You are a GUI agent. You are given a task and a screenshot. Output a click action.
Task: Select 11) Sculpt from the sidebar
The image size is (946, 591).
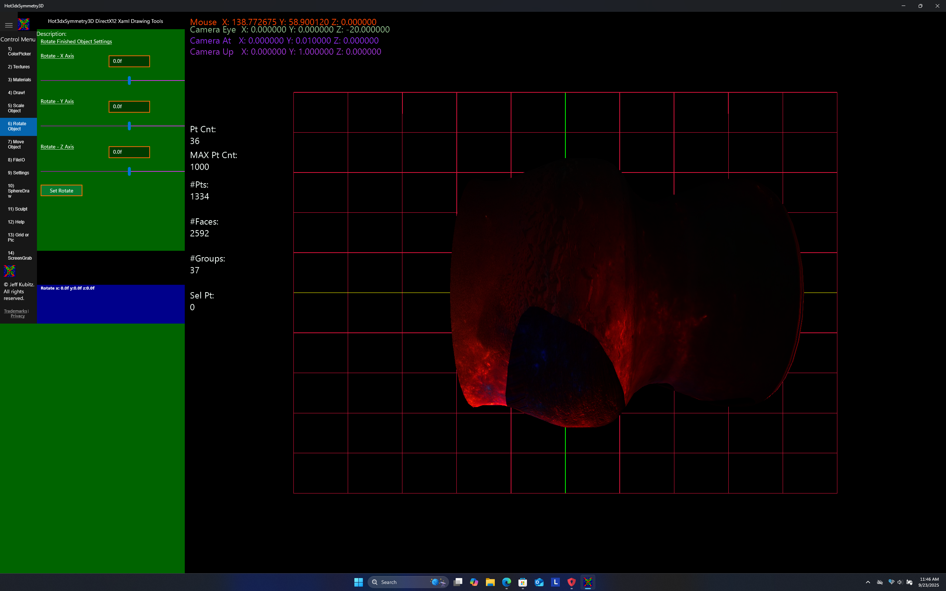pyautogui.click(x=17, y=209)
